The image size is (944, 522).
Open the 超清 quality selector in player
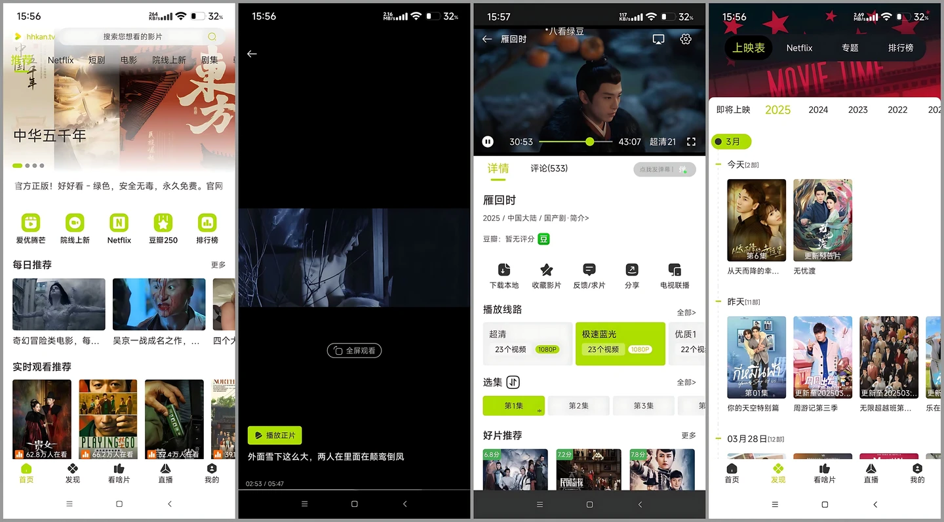click(x=662, y=142)
